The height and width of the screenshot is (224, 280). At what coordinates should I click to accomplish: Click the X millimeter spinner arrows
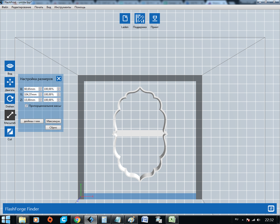(x=40, y=89)
